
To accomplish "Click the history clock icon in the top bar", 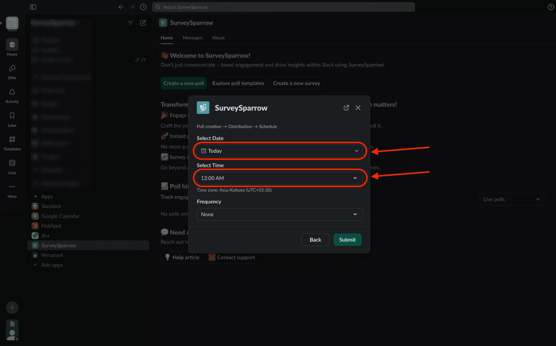I will [143, 7].
